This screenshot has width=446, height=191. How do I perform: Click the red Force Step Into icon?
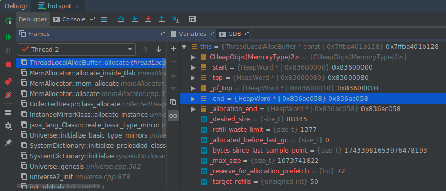coord(148,19)
